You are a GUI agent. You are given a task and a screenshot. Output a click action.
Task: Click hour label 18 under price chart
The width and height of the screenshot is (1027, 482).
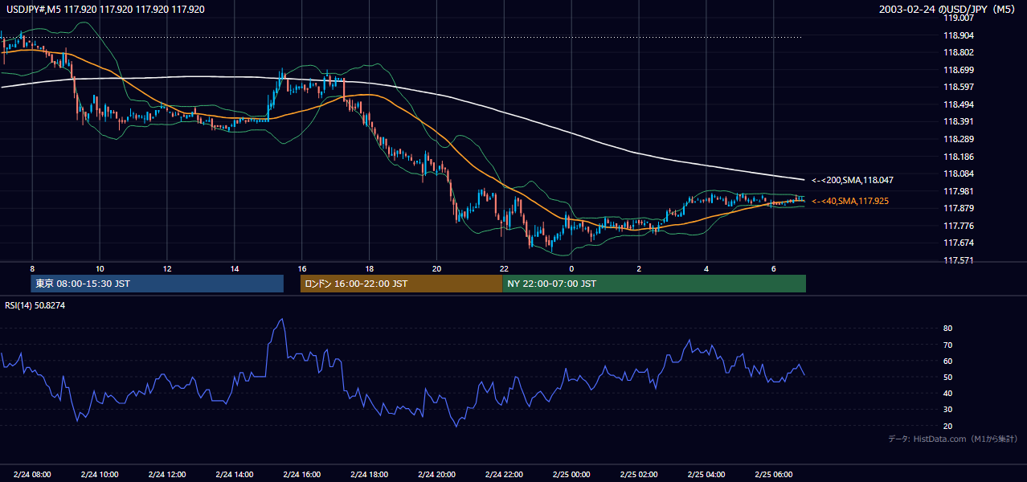(370, 268)
